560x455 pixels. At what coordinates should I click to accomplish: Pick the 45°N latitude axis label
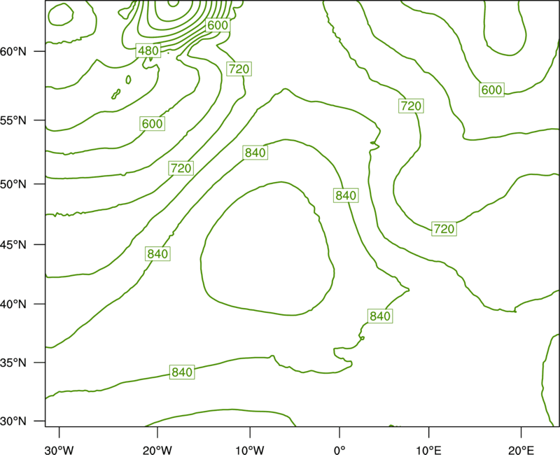13,244
